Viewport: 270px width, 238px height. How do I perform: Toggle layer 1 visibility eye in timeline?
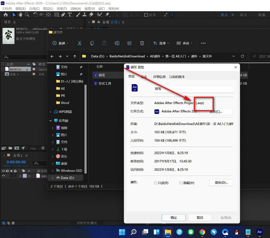[4, 176]
